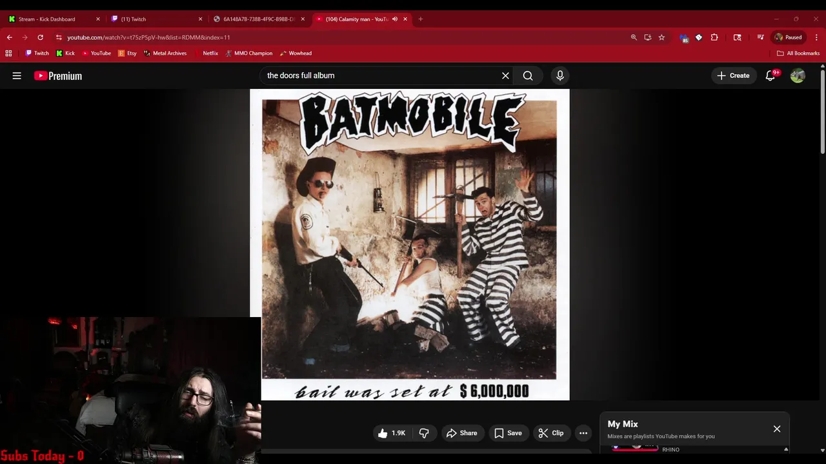Open more actions three-dot menu under video
Image resolution: width=826 pixels, height=464 pixels.
click(583, 433)
